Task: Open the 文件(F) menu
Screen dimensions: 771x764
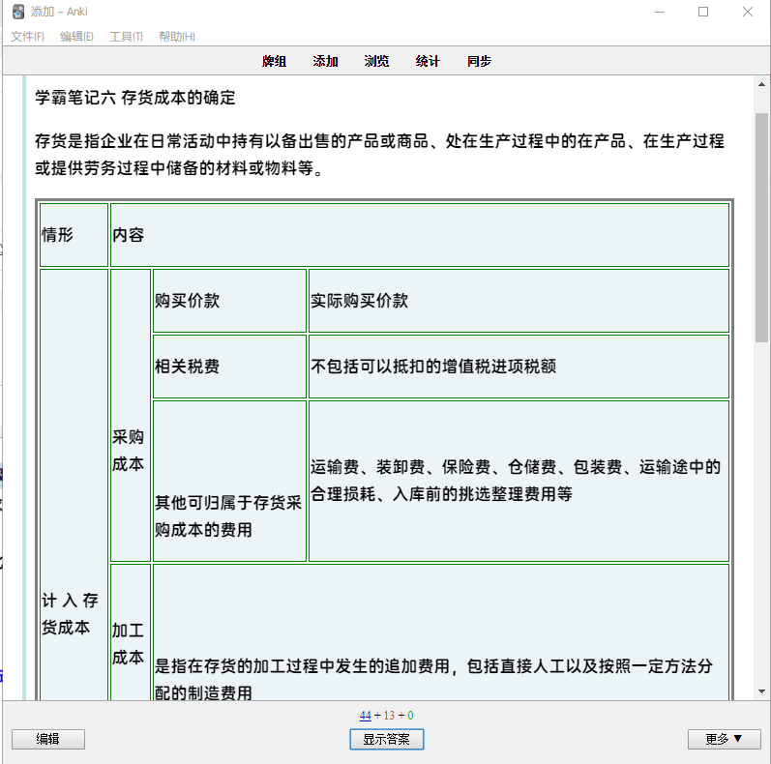Action: pyautogui.click(x=27, y=37)
